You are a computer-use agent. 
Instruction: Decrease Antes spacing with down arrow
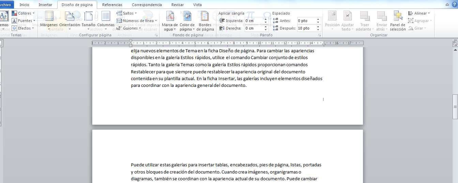(318, 22)
